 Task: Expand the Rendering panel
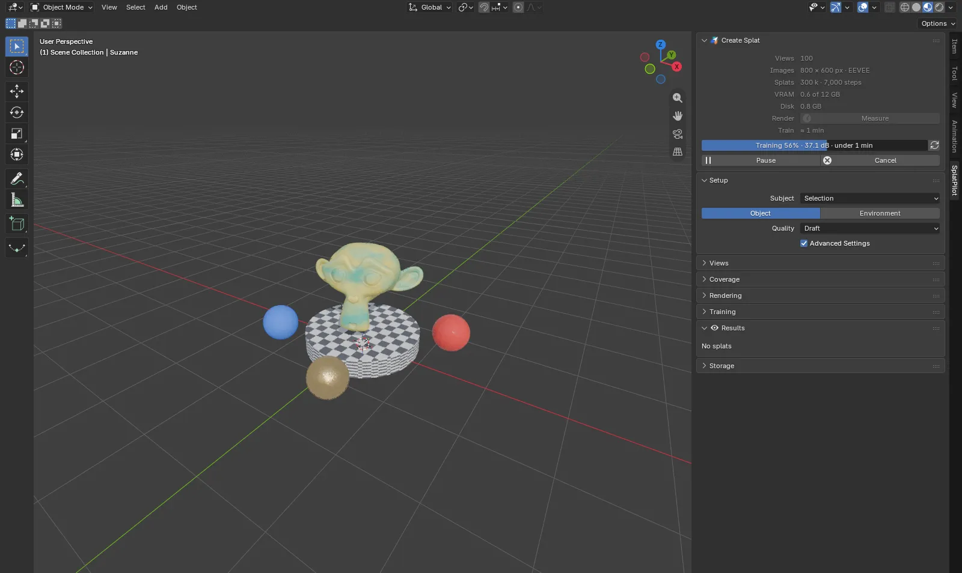(820, 296)
